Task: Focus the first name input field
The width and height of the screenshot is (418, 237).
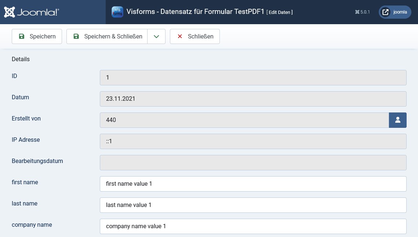Action: [253, 184]
